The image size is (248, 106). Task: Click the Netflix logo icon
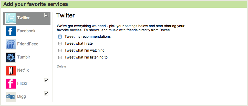[11, 70]
